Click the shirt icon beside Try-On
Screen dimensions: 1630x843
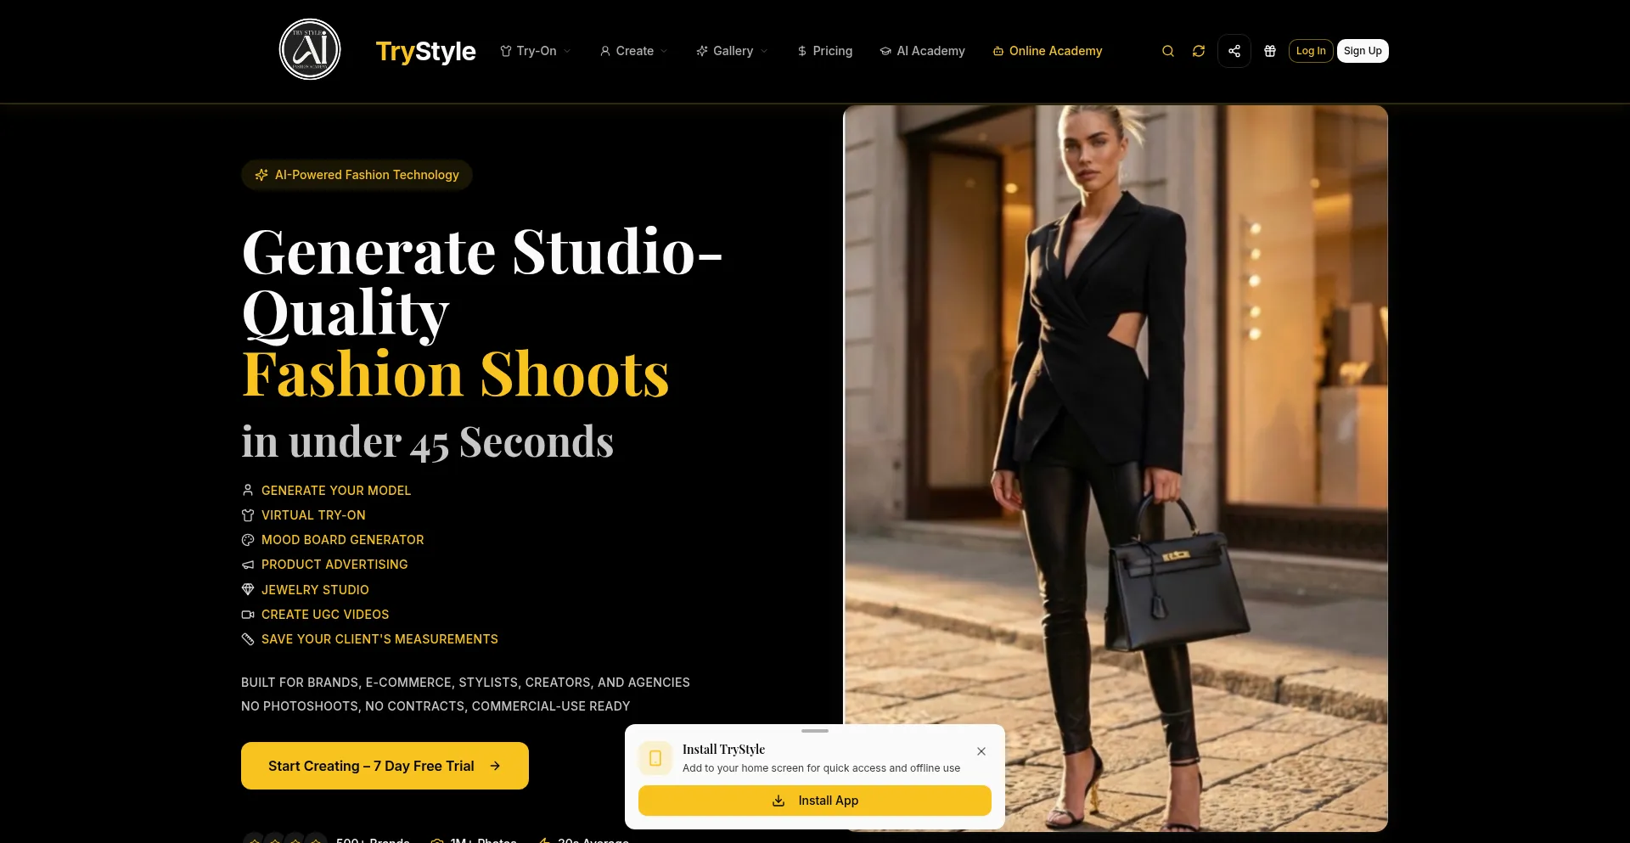[x=506, y=51]
